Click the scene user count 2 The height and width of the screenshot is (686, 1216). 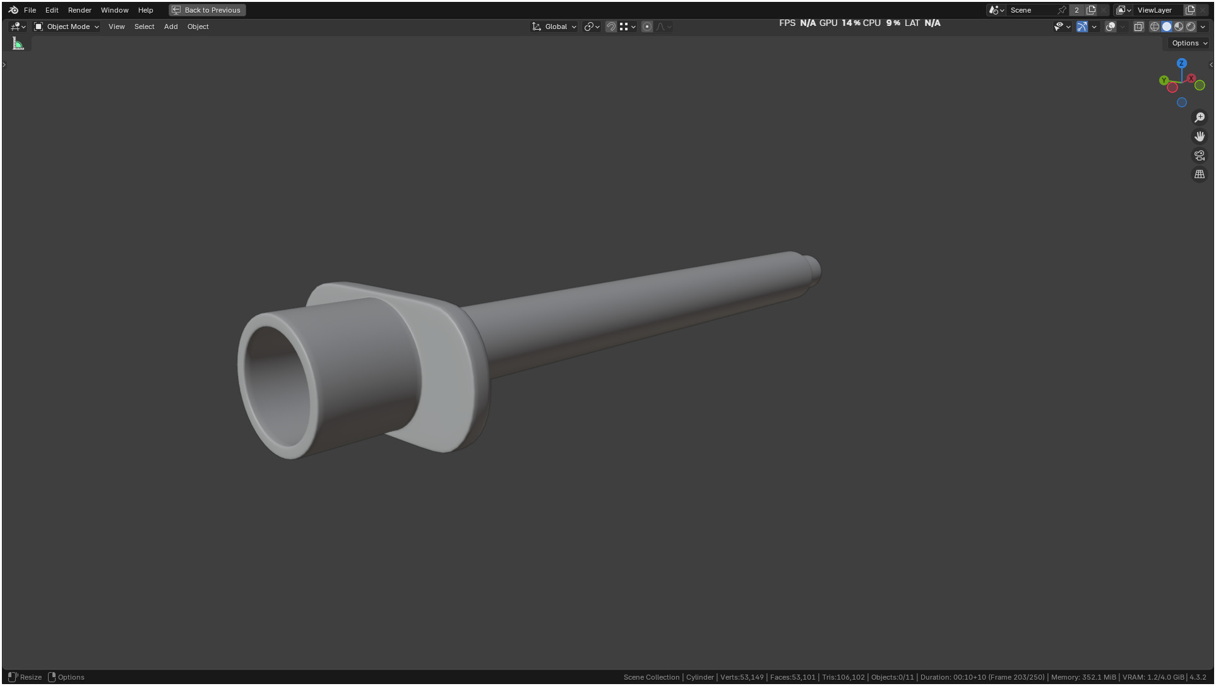[x=1077, y=10]
